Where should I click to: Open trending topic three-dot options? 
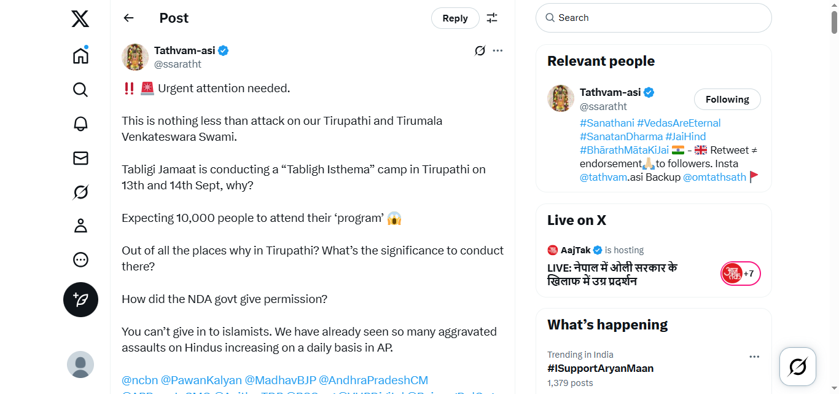(x=754, y=357)
